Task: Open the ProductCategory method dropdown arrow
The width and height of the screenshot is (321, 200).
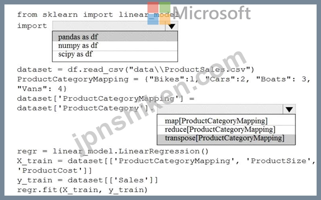Action: (x=289, y=109)
